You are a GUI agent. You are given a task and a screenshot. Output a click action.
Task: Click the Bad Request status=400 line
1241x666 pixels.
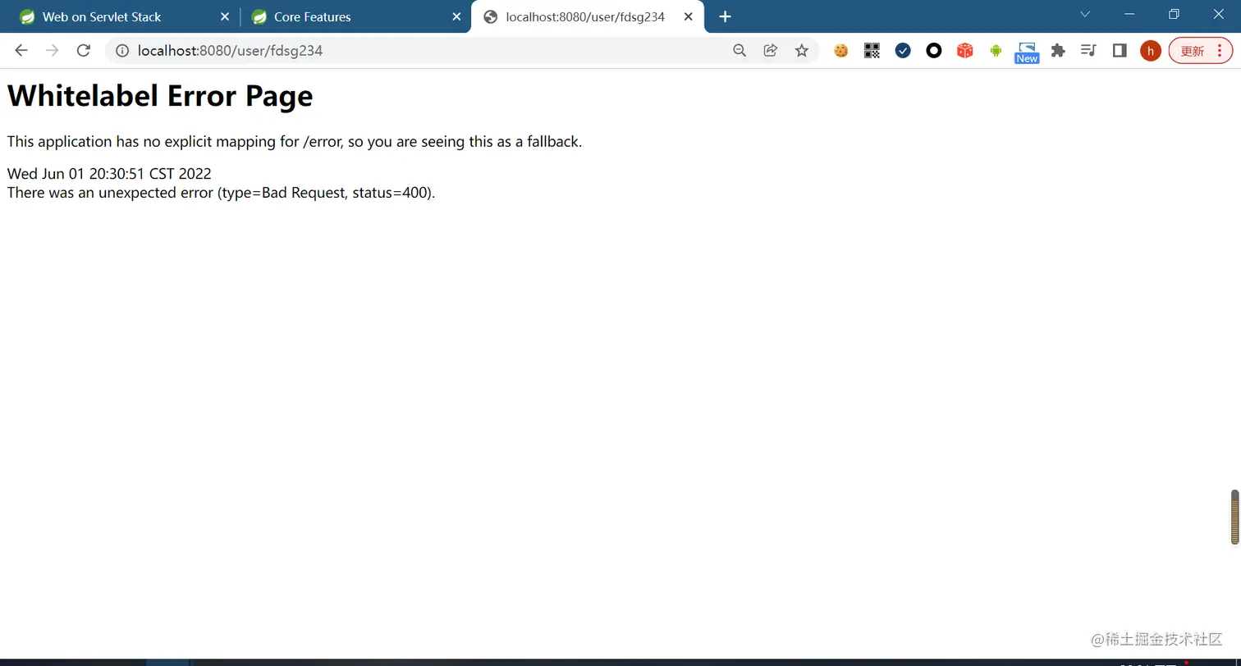click(x=221, y=194)
